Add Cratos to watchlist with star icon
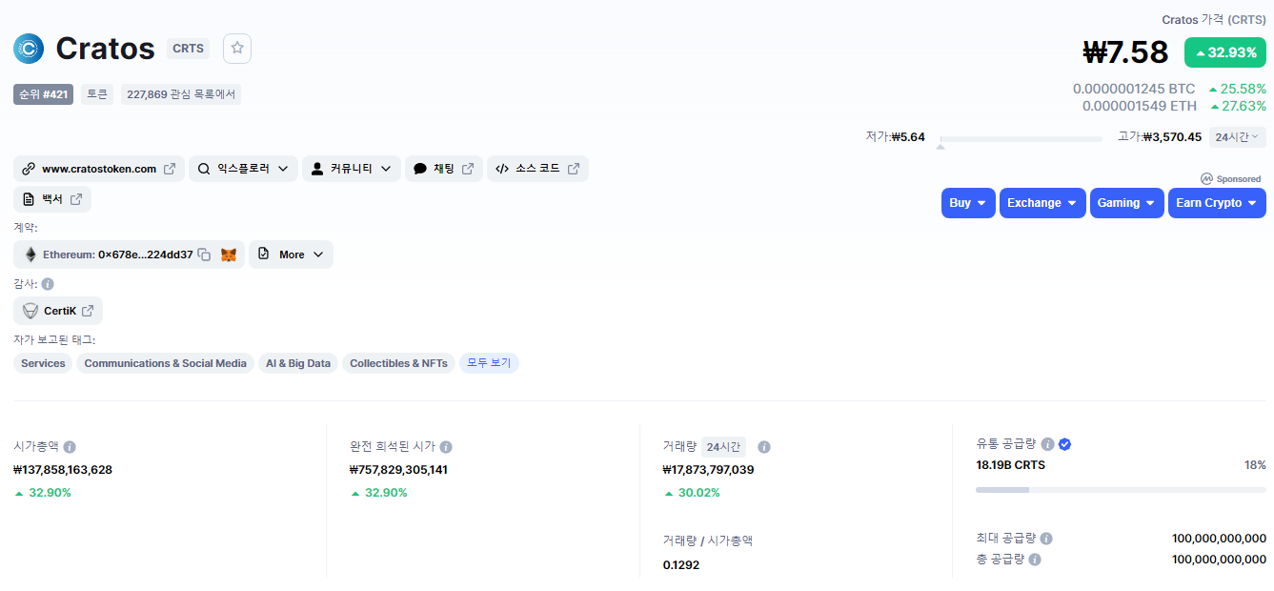1274x591 pixels. pyautogui.click(x=237, y=49)
